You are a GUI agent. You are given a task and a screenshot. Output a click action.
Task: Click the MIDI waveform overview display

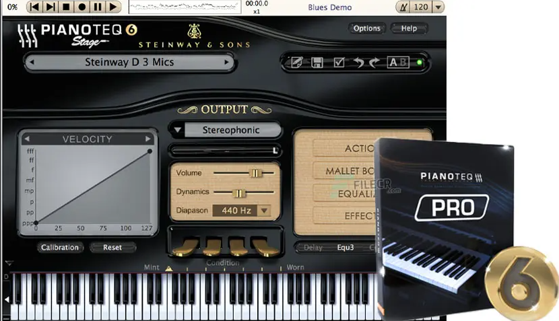pos(185,7)
